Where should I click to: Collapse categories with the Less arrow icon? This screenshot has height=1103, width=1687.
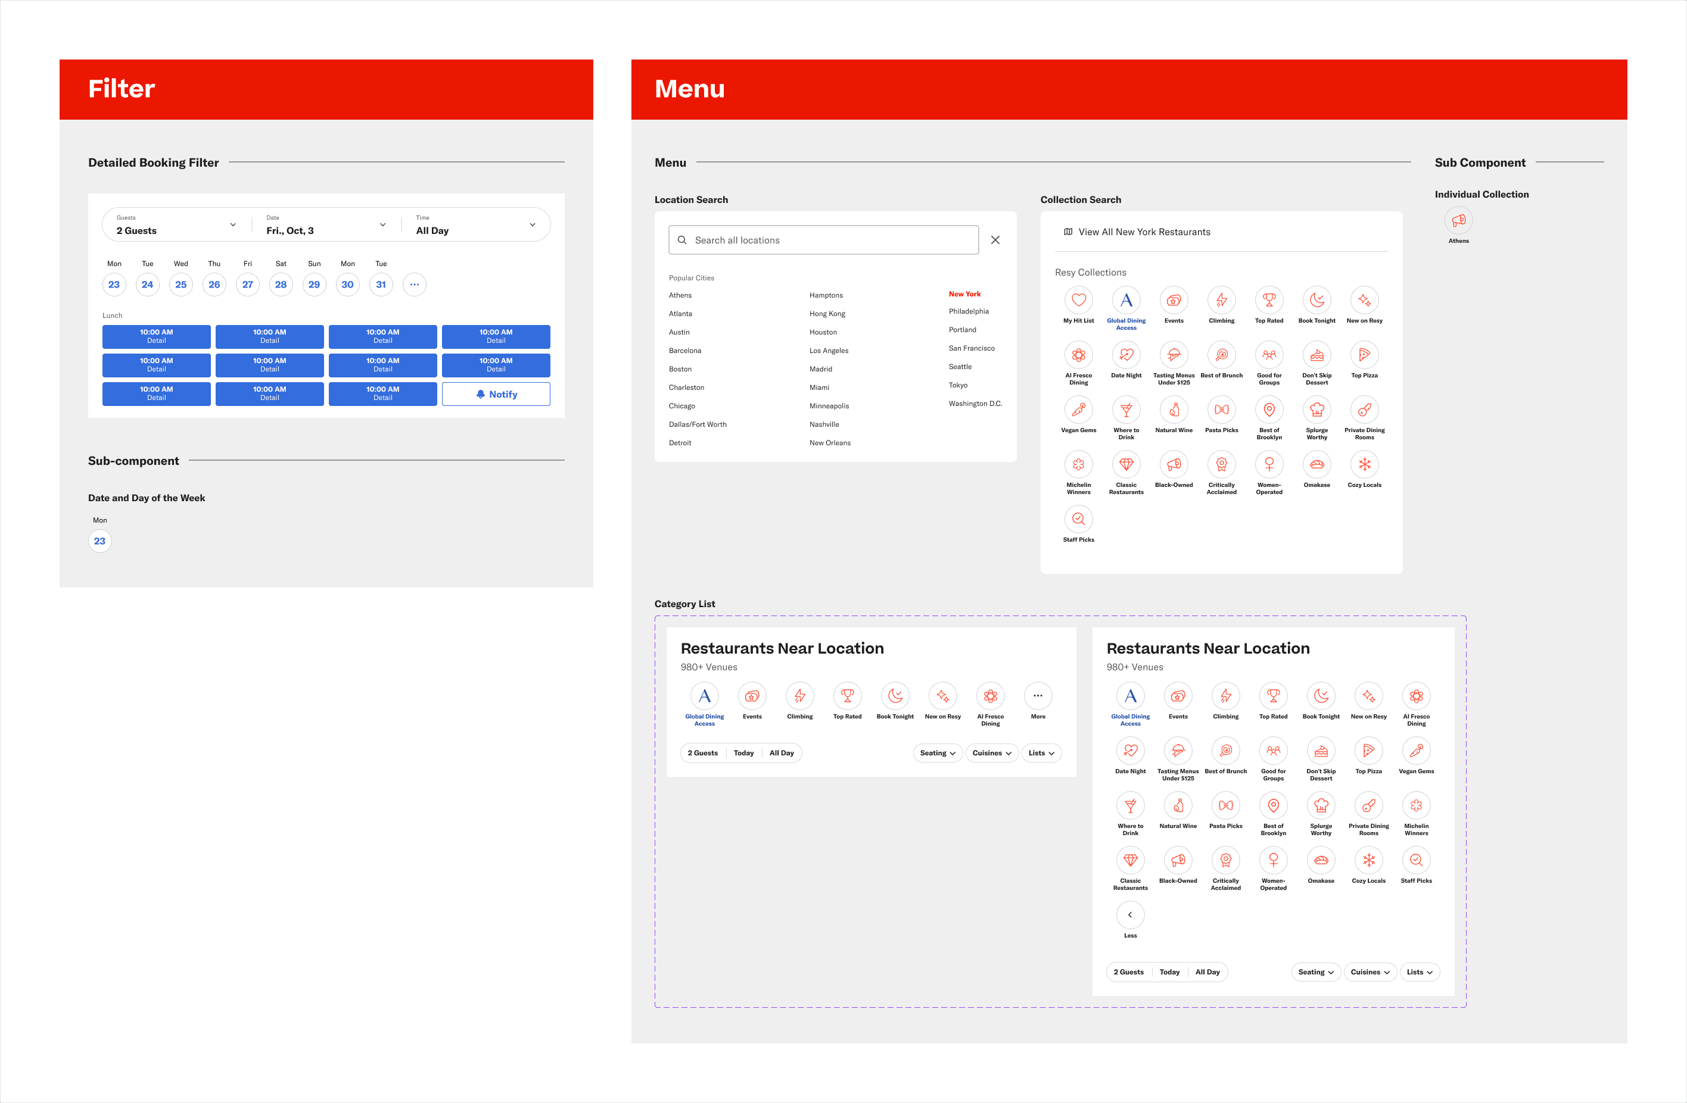point(1130,914)
